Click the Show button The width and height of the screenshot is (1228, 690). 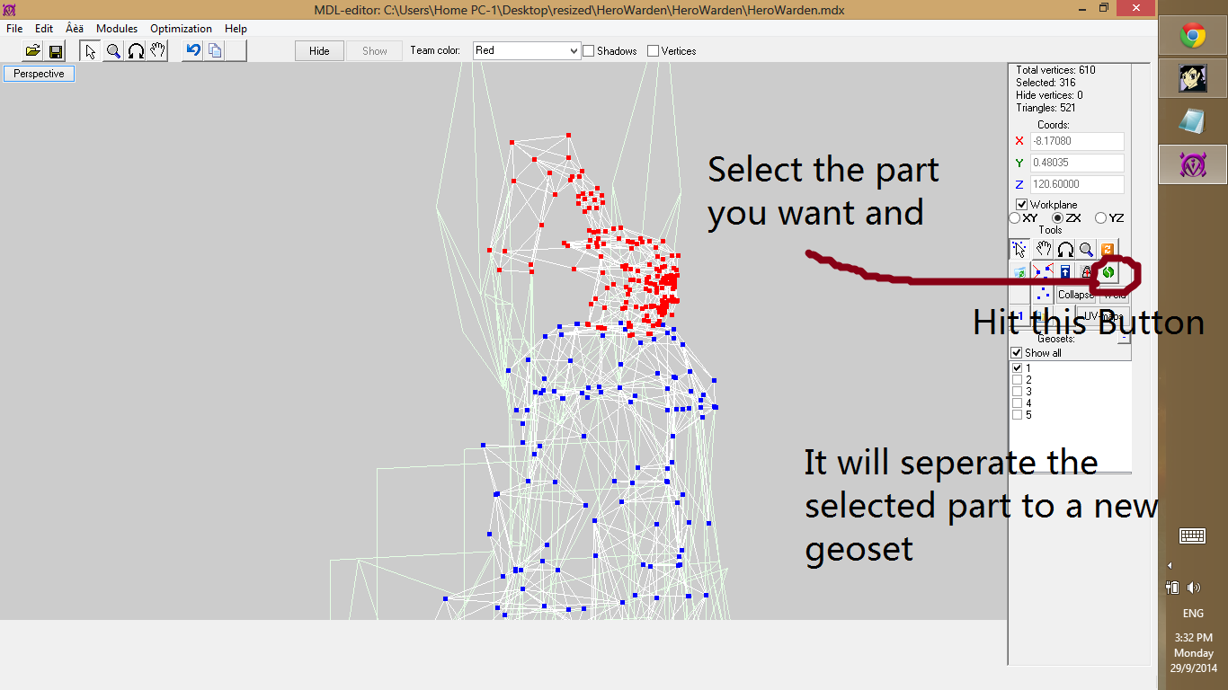click(x=375, y=51)
